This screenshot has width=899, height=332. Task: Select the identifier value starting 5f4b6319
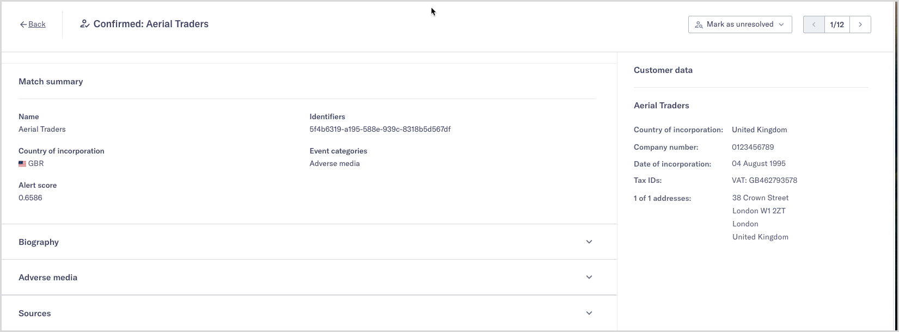tap(380, 130)
